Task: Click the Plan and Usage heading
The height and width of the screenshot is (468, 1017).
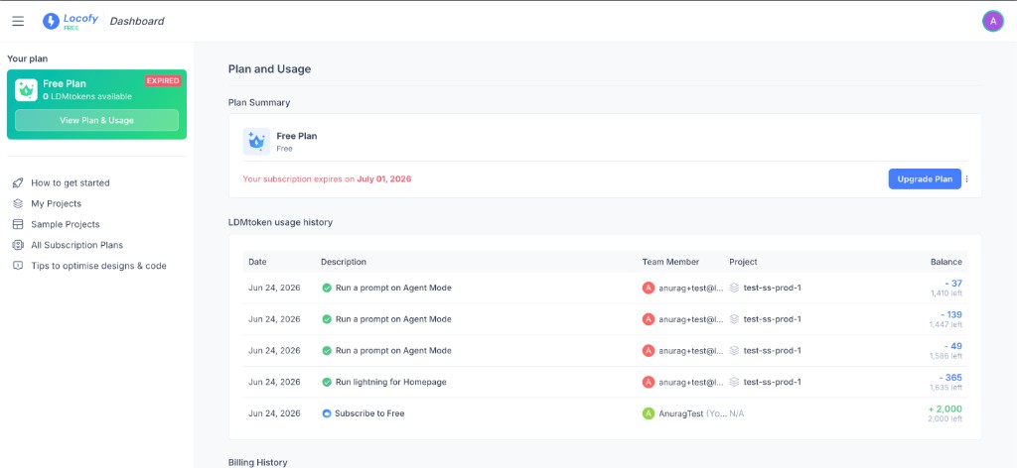Action: click(269, 68)
